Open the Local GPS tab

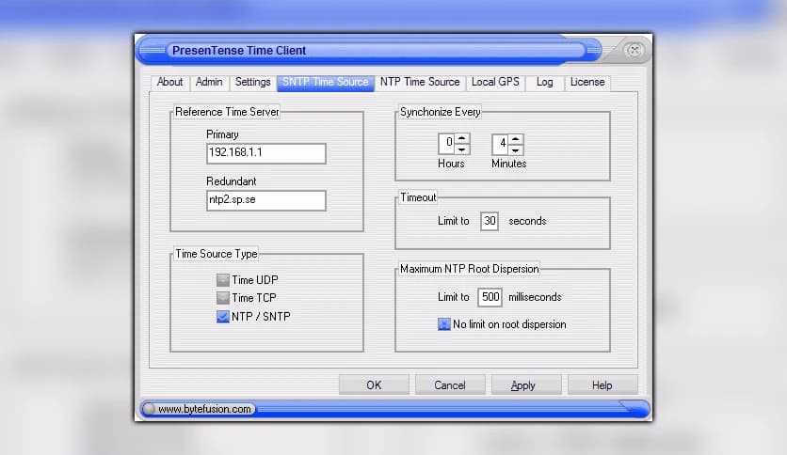coord(495,82)
